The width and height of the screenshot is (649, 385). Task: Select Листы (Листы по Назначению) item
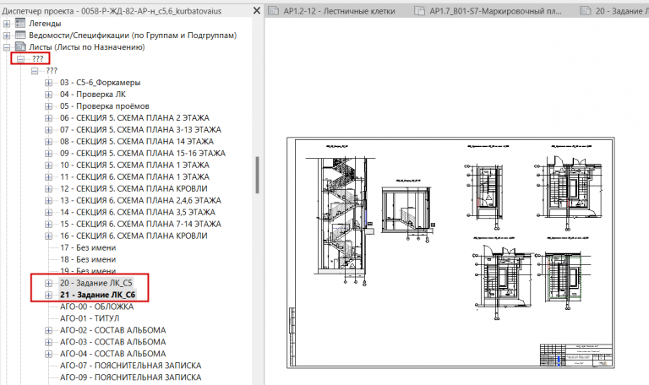tap(86, 47)
